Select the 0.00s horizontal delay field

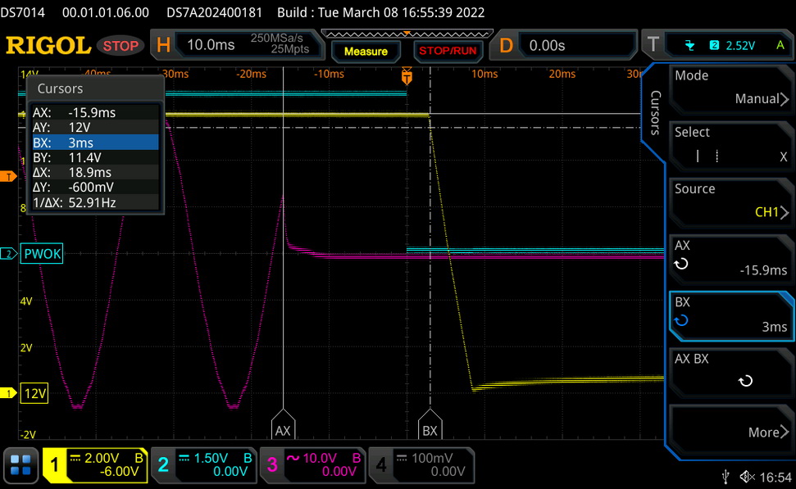579,46
